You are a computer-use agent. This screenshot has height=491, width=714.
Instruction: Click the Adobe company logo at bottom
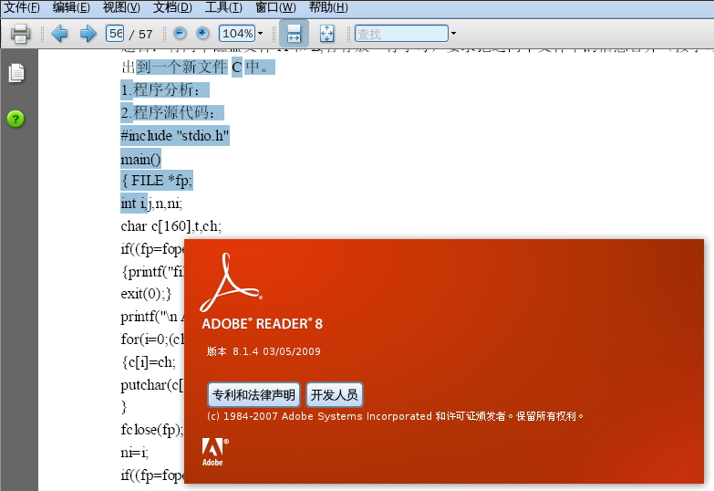click(x=215, y=452)
